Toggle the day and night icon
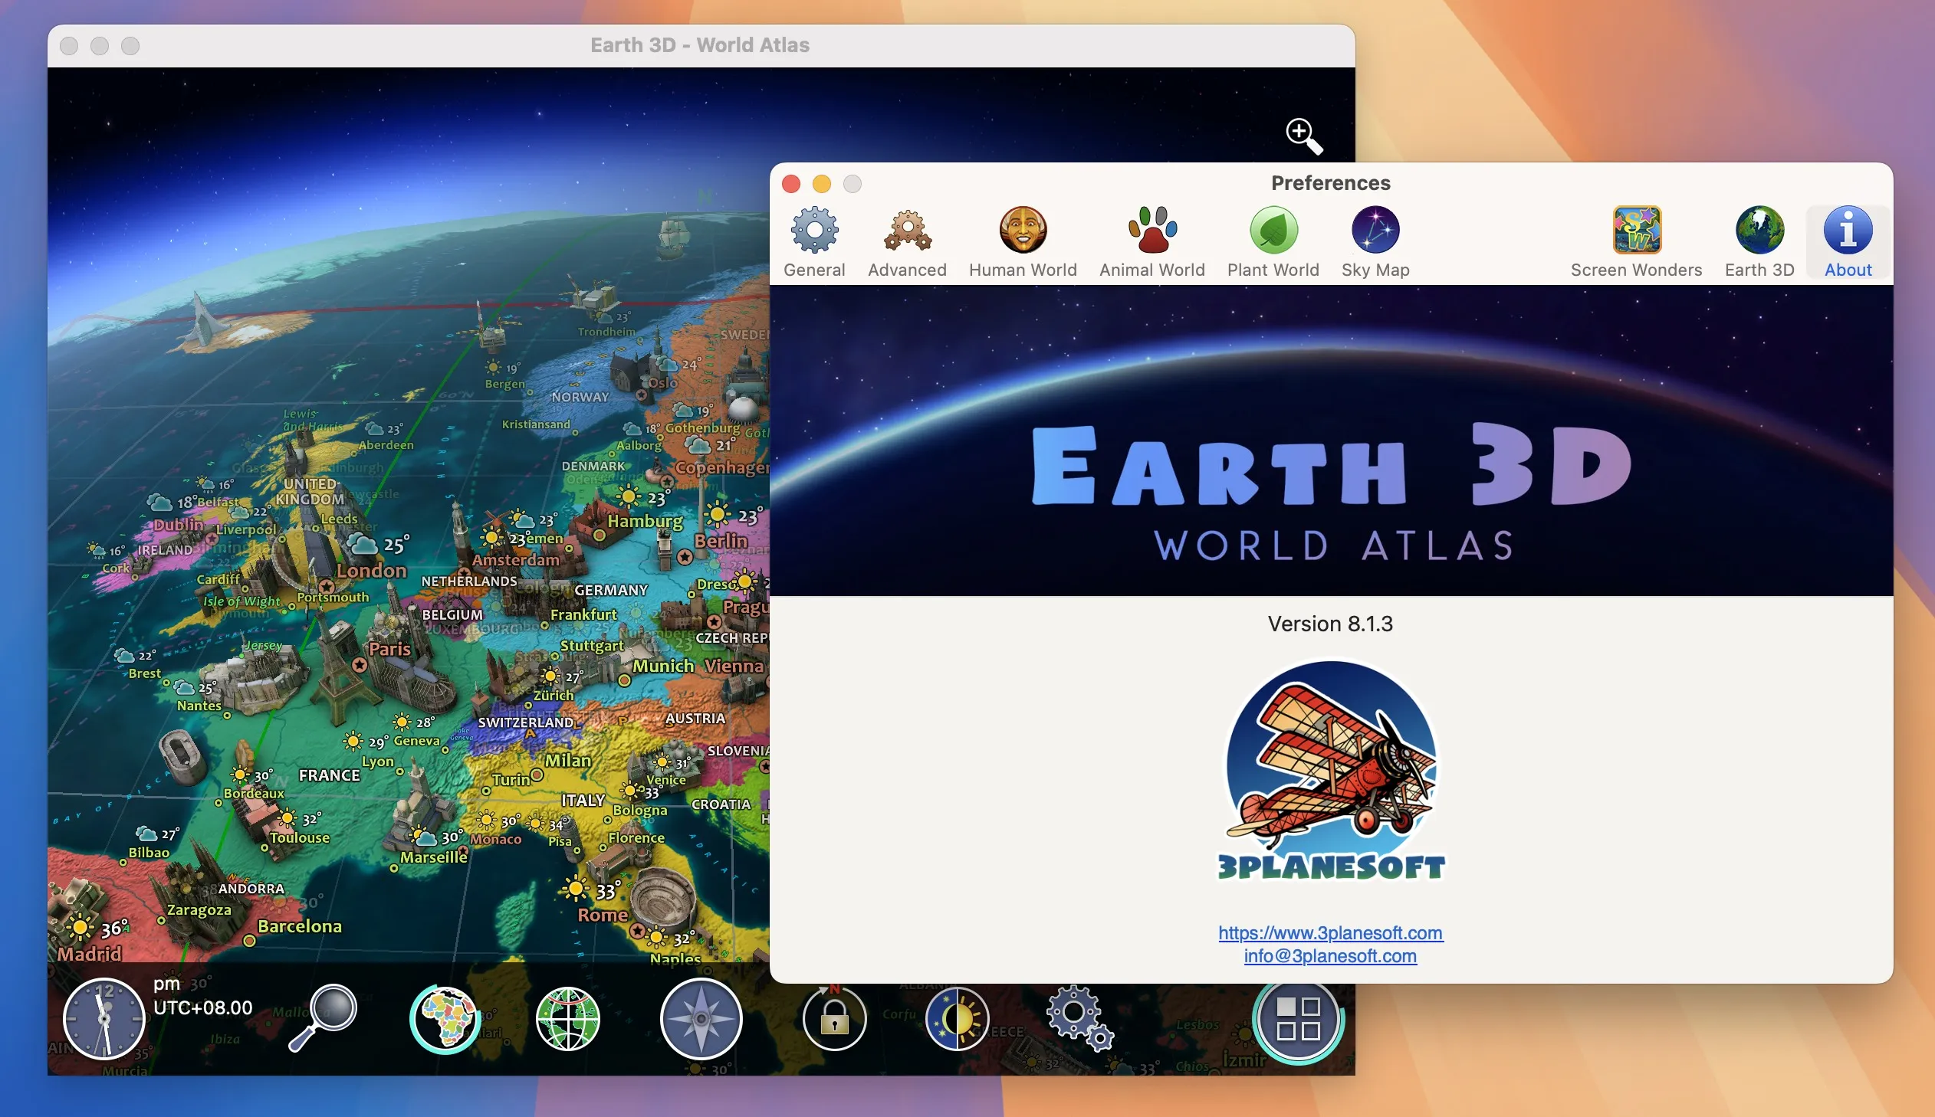This screenshot has height=1117, width=1935. click(x=957, y=1019)
